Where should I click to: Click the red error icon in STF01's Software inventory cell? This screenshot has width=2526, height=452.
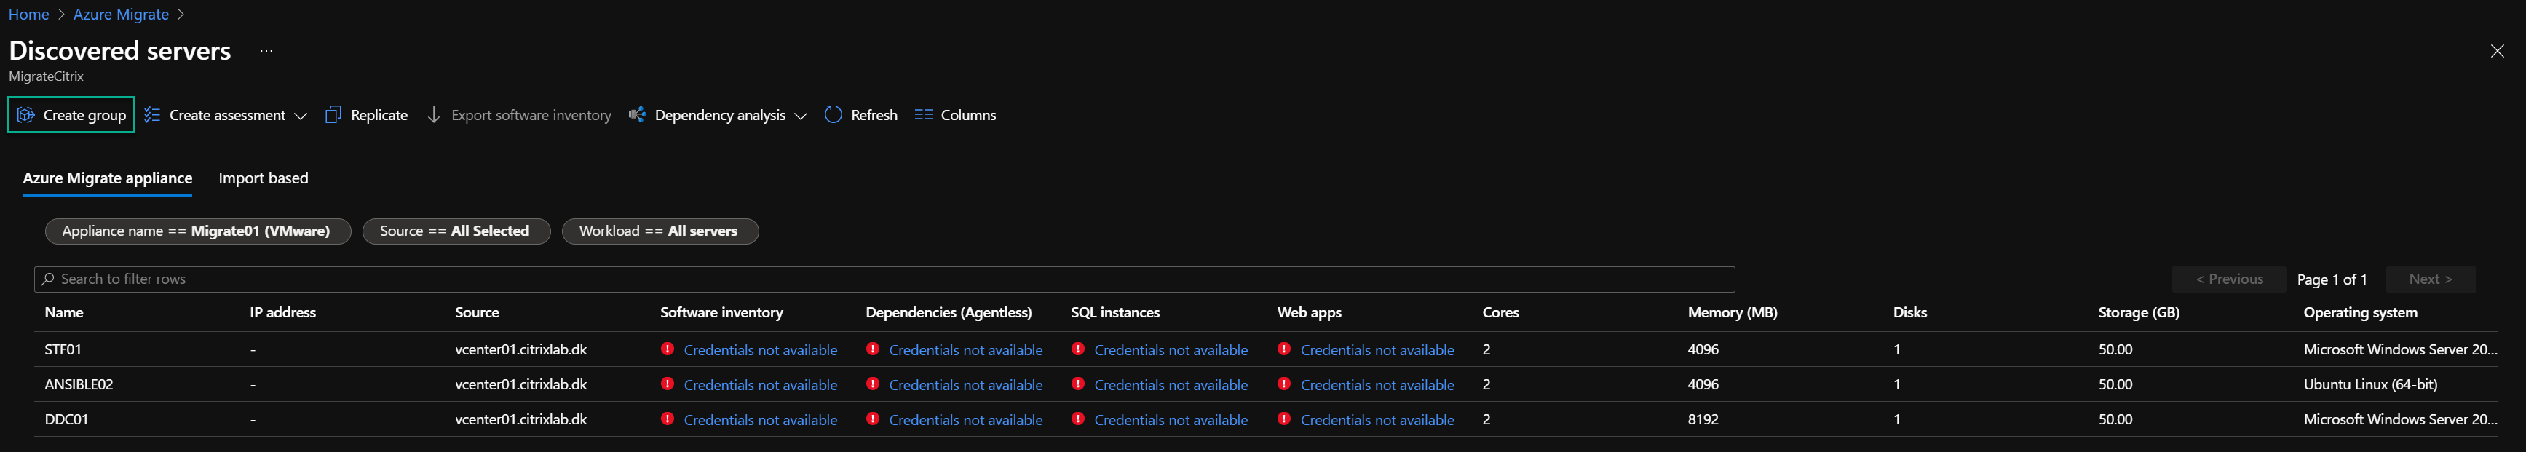click(x=668, y=349)
